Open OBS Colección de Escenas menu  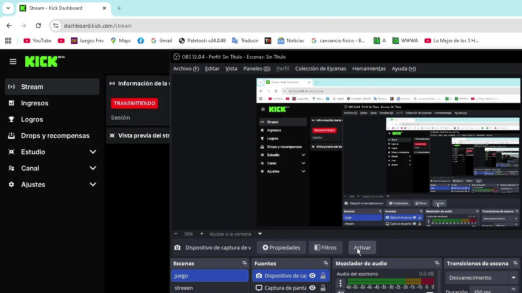[x=321, y=68]
